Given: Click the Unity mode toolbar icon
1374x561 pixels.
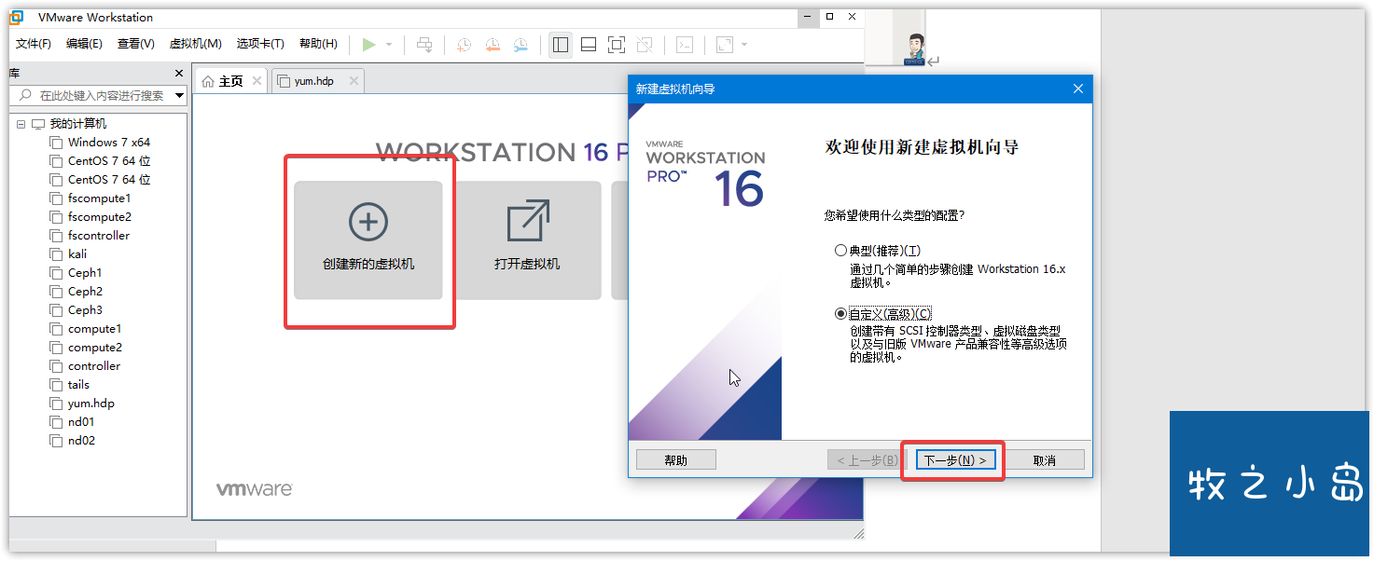Looking at the screenshot, I should [645, 44].
